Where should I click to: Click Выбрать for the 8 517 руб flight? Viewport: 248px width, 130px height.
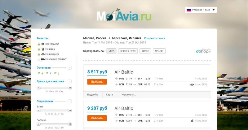[97, 82]
